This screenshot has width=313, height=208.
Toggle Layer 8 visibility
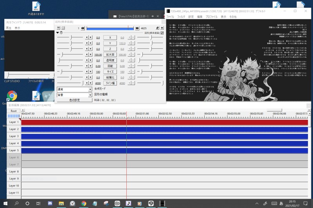tap(14, 171)
